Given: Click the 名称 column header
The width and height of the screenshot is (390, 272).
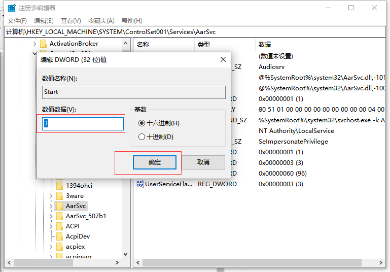Looking at the screenshot, I should (x=164, y=45).
